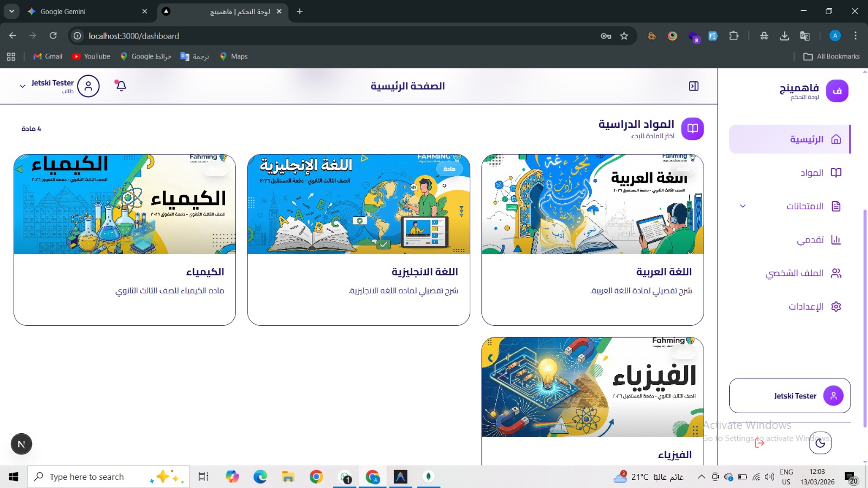Open الرئيسية home item in sidebar

tap(789, 139)
